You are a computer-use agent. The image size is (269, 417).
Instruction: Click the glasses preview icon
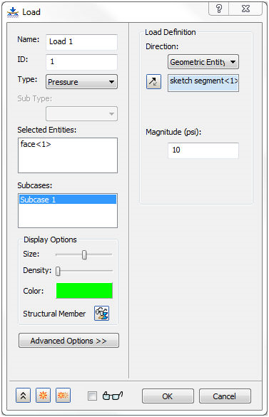coord(113,396)
